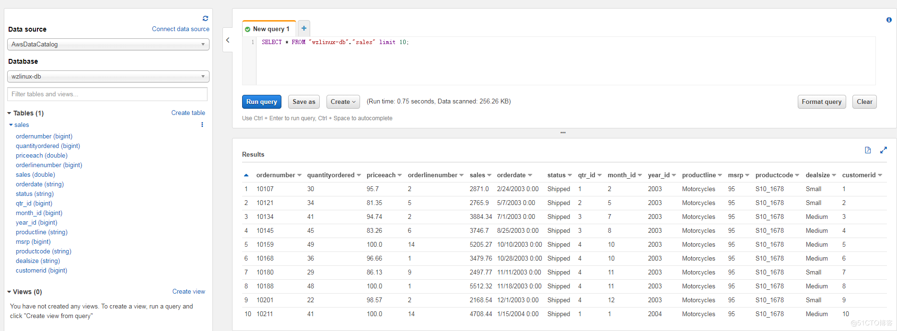Select year_id (bigint) column
897x331 pixels.
(x=36, y=222)
